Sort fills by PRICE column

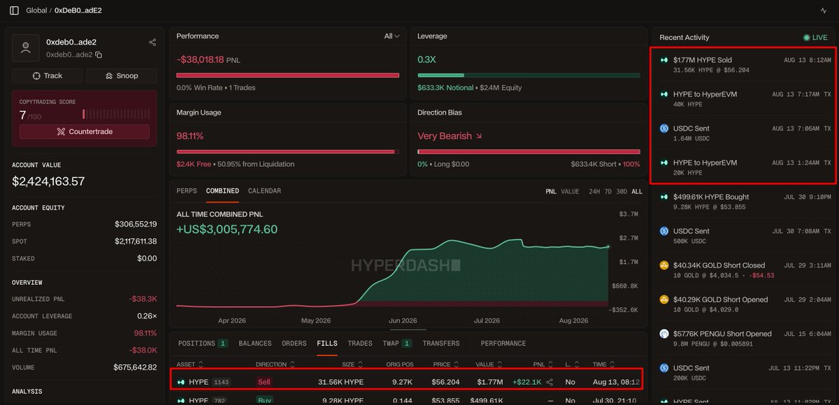pyautogui.click(x=445, y=364)
